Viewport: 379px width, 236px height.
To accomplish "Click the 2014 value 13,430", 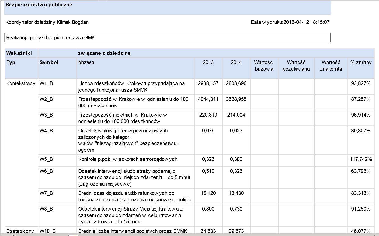I will [236, 193].
